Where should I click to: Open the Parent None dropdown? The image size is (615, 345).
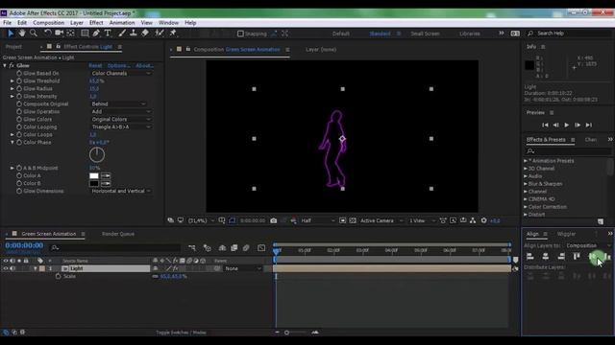coord(243,268)
